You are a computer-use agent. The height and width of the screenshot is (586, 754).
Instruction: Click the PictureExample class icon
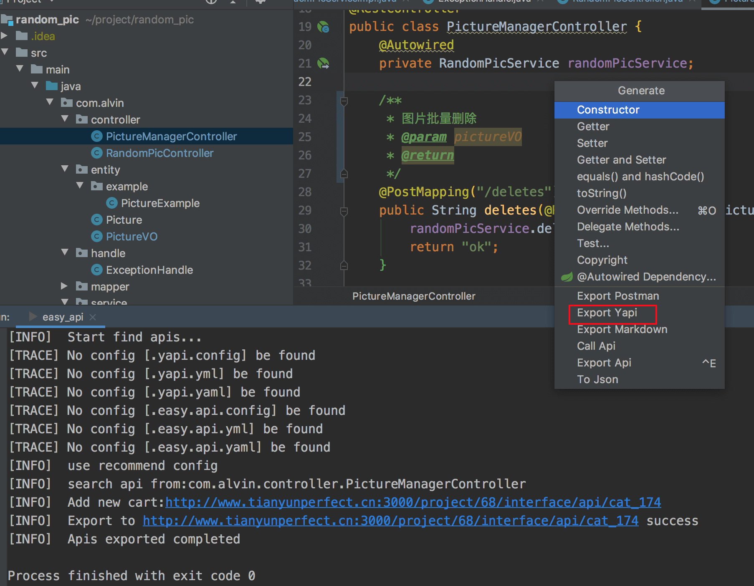112,203
